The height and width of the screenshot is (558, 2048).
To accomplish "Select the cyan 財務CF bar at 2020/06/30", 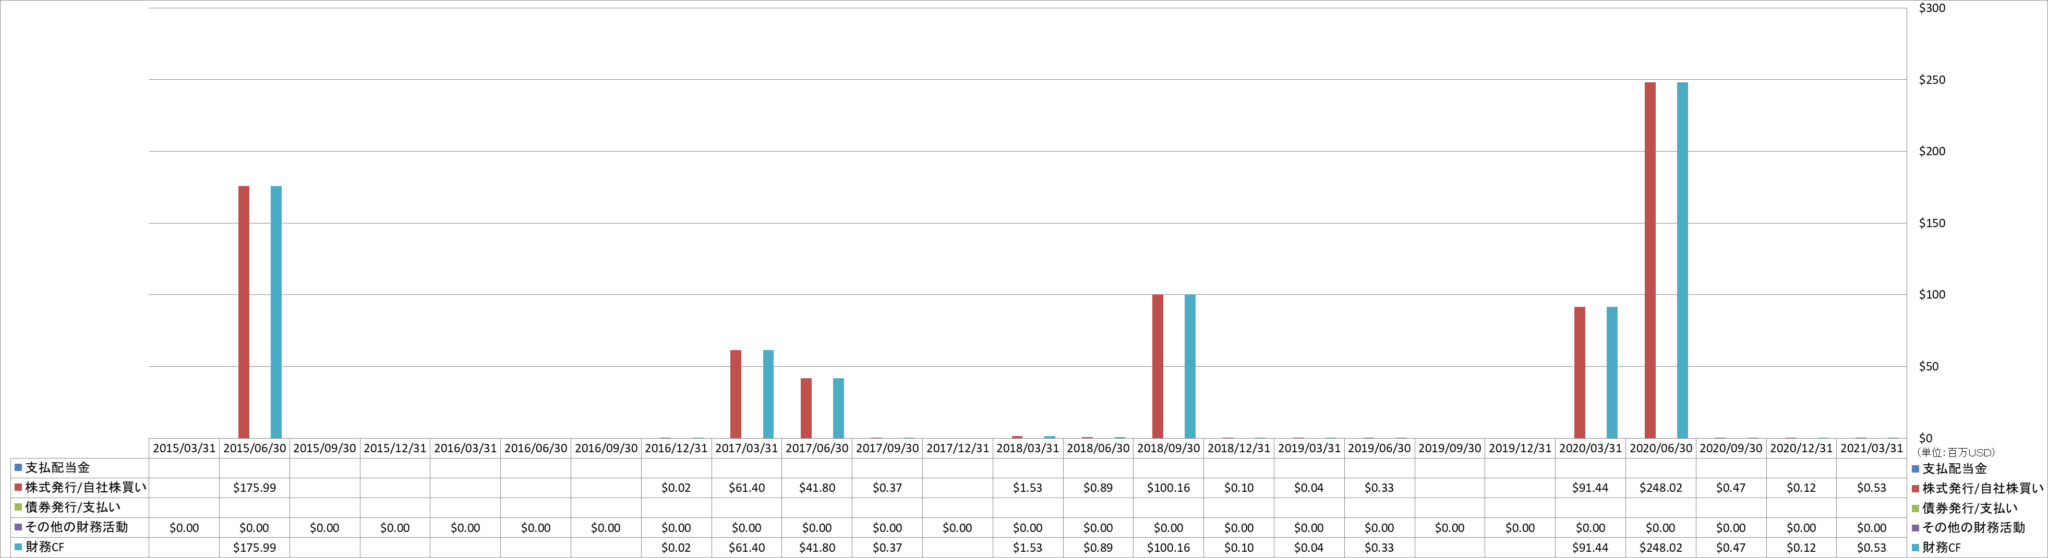I will pyautogui.click(x=1682, y=261).
